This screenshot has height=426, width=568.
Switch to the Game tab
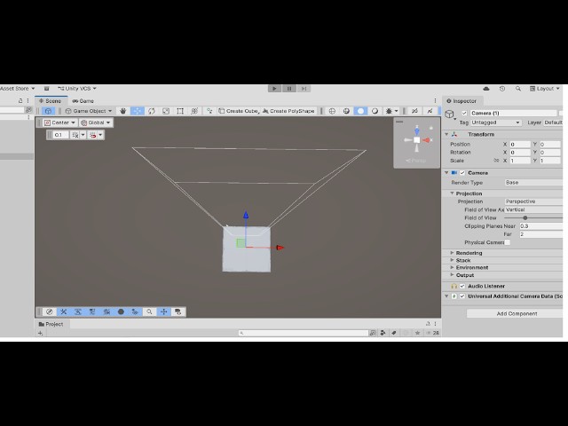[x=83, y=101]
